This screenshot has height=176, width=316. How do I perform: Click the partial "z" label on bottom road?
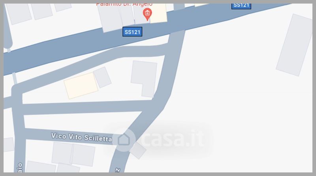point(118,170)
